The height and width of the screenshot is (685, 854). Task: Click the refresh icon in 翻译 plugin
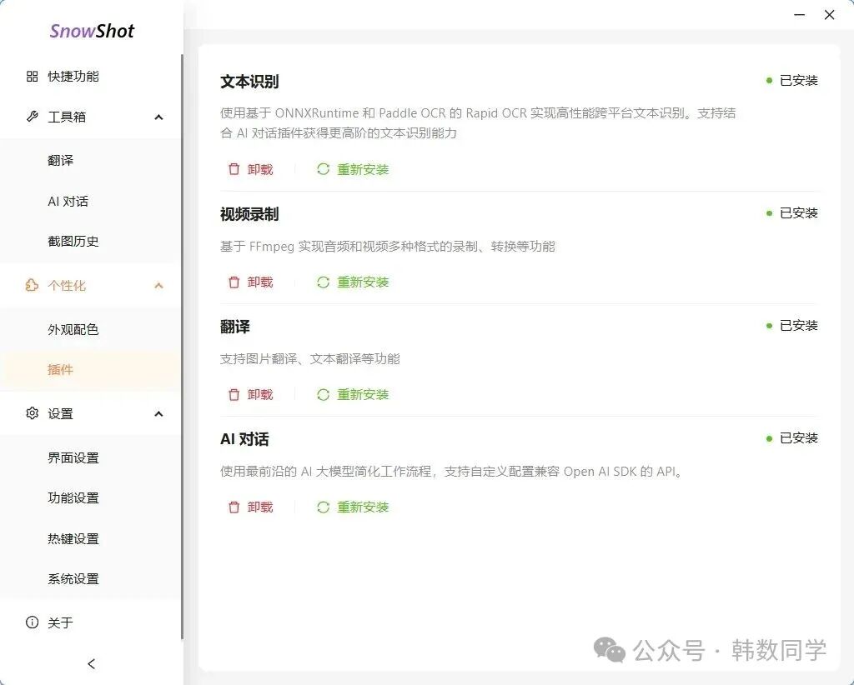[x=323, y=394]
